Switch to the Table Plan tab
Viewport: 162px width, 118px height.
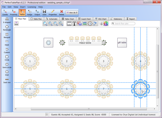coord(36,19)
